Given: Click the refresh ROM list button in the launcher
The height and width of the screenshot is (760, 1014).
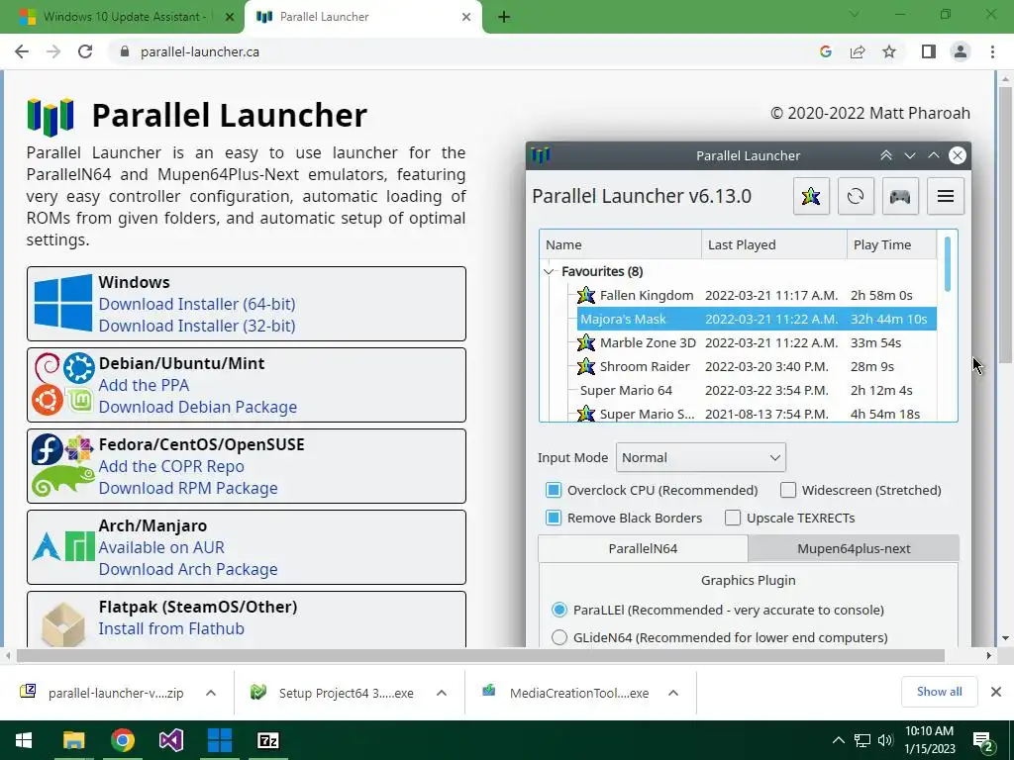Looking at the screenshot, I should (x=856, y=196).
